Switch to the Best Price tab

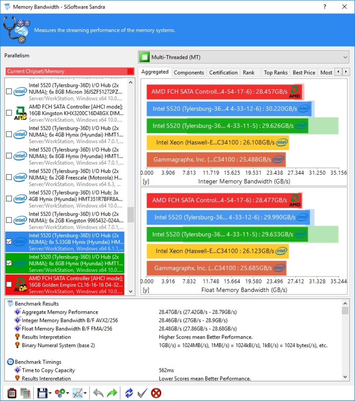click(x=304, y=73)
